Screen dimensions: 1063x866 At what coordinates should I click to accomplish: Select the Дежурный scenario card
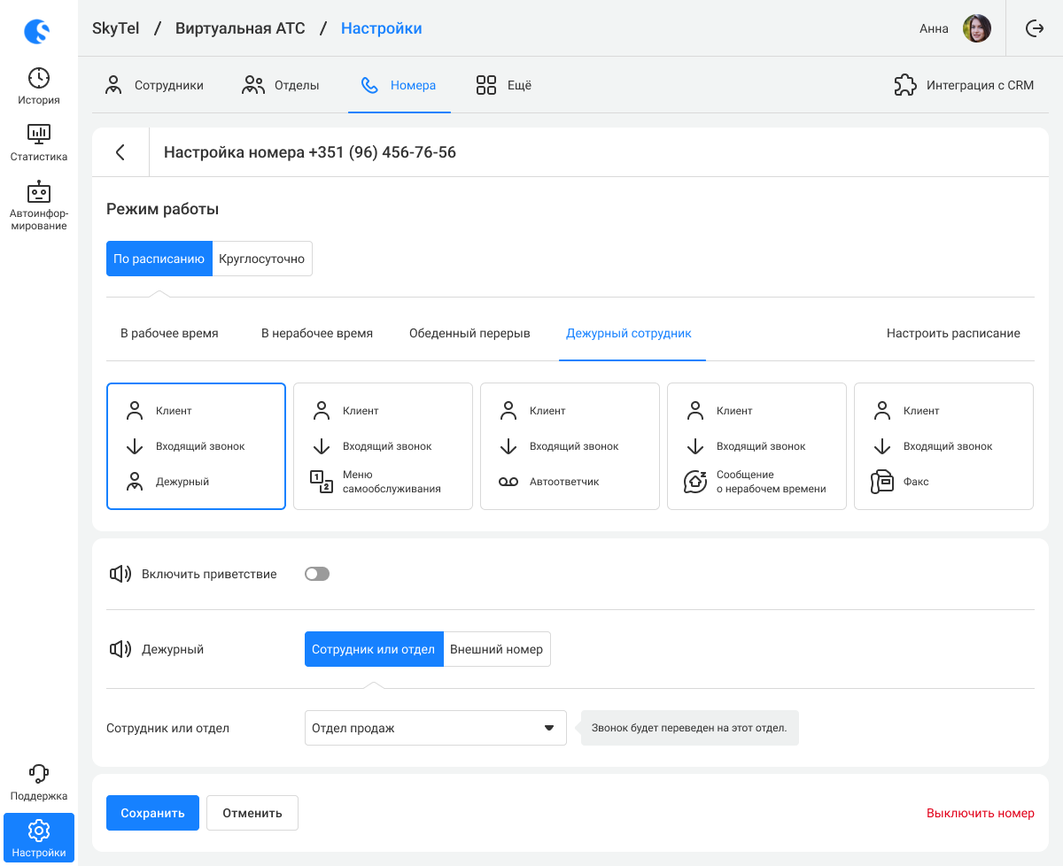[196, 446]
